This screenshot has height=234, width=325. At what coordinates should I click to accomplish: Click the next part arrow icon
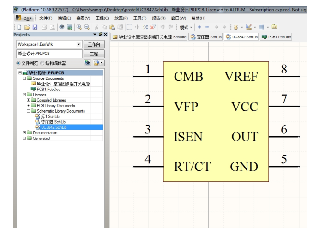224,27
